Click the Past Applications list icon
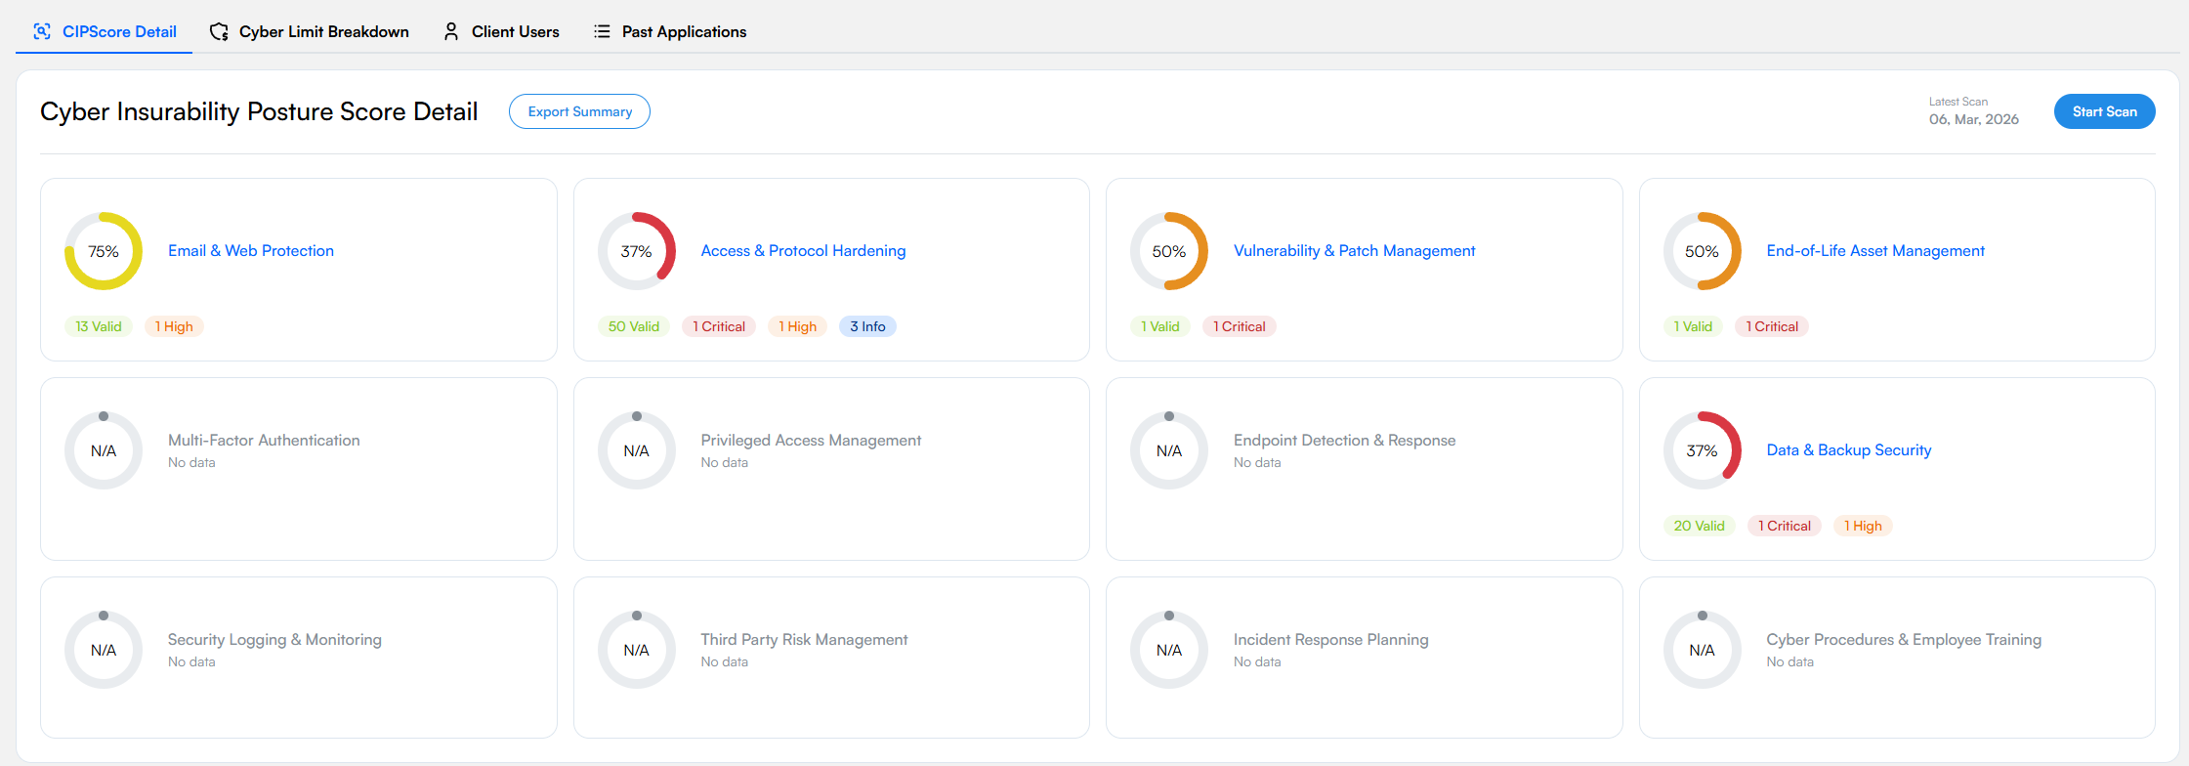This screenshot has width=2189, height=766. pos(602,31)
